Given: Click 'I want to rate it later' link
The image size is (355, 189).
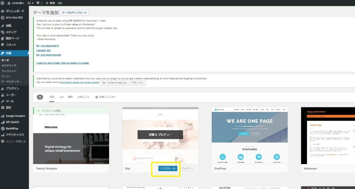Looking at the screenshot, I should [x=62, y=63].
